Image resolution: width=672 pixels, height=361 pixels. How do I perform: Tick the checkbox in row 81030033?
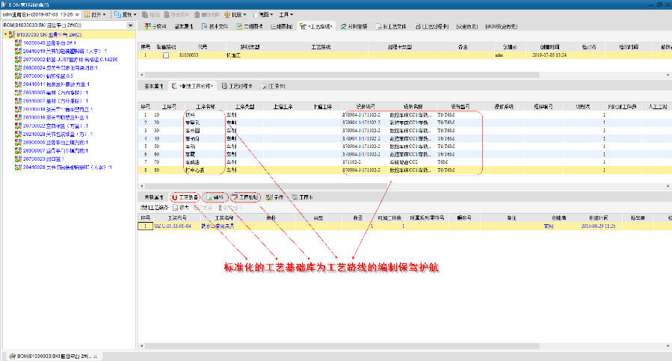[x=166, y=55]
